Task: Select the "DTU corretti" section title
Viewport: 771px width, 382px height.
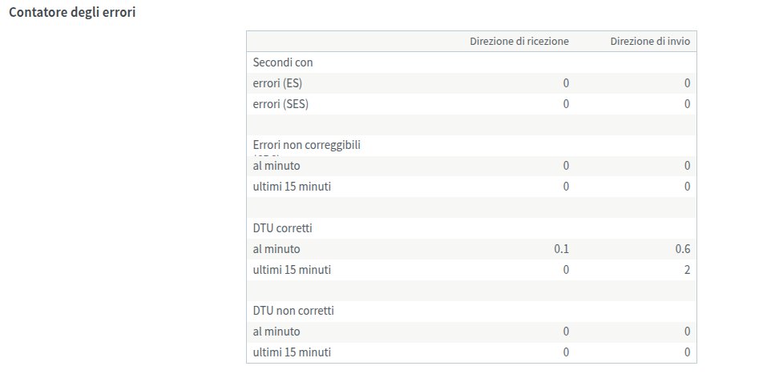Action: click(282, 228)
